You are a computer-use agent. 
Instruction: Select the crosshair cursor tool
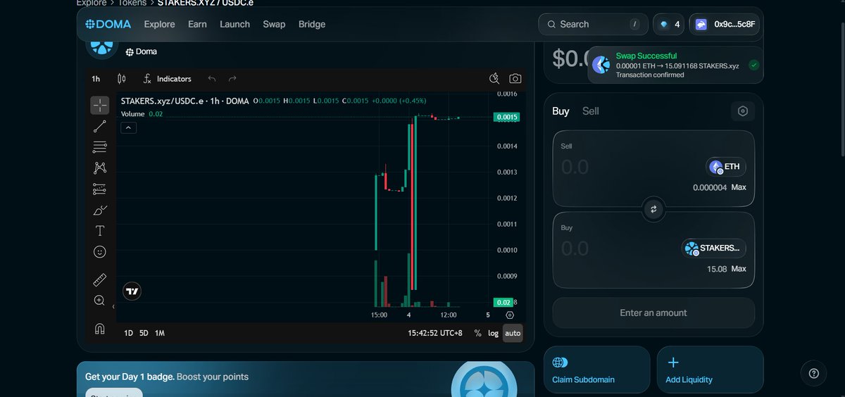[99, 106]
